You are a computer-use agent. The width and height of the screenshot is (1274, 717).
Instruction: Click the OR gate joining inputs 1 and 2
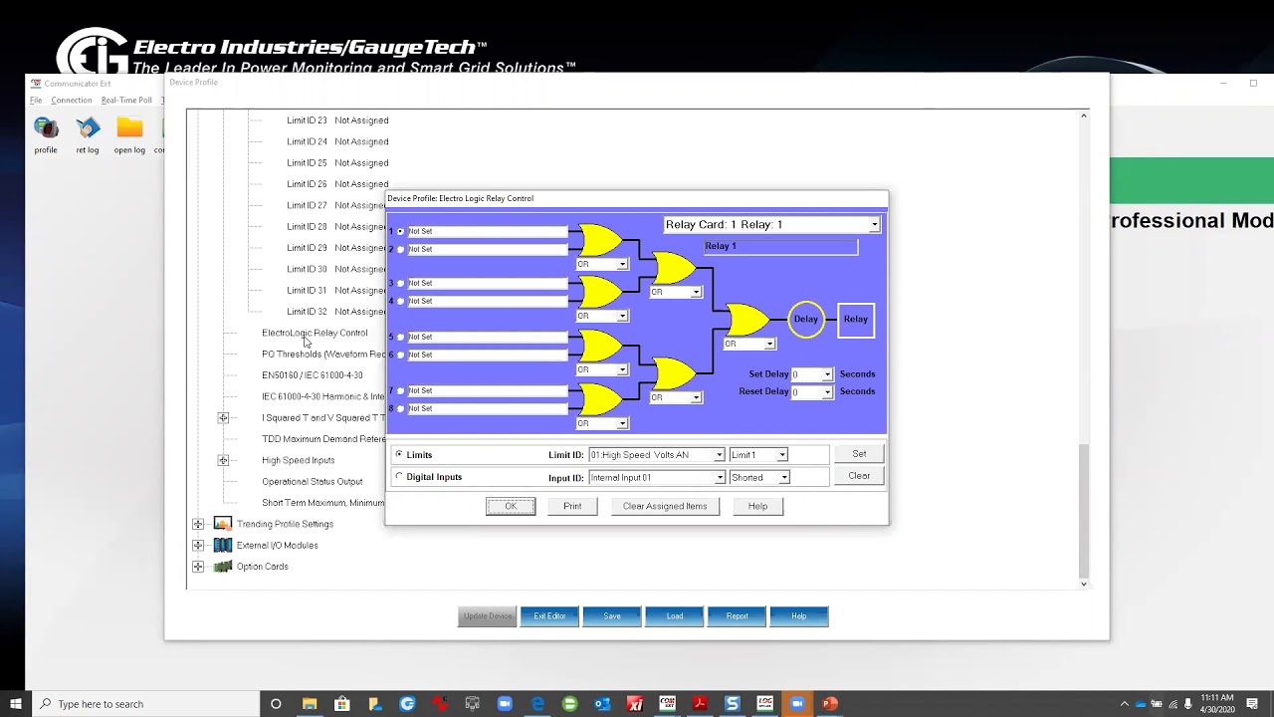600,240
